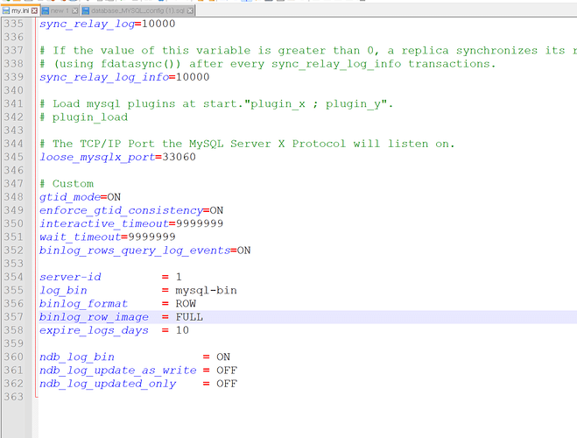Click line number 354 in the margin
Viewport: 577px width, 438px height.
(x=14, y=277)
